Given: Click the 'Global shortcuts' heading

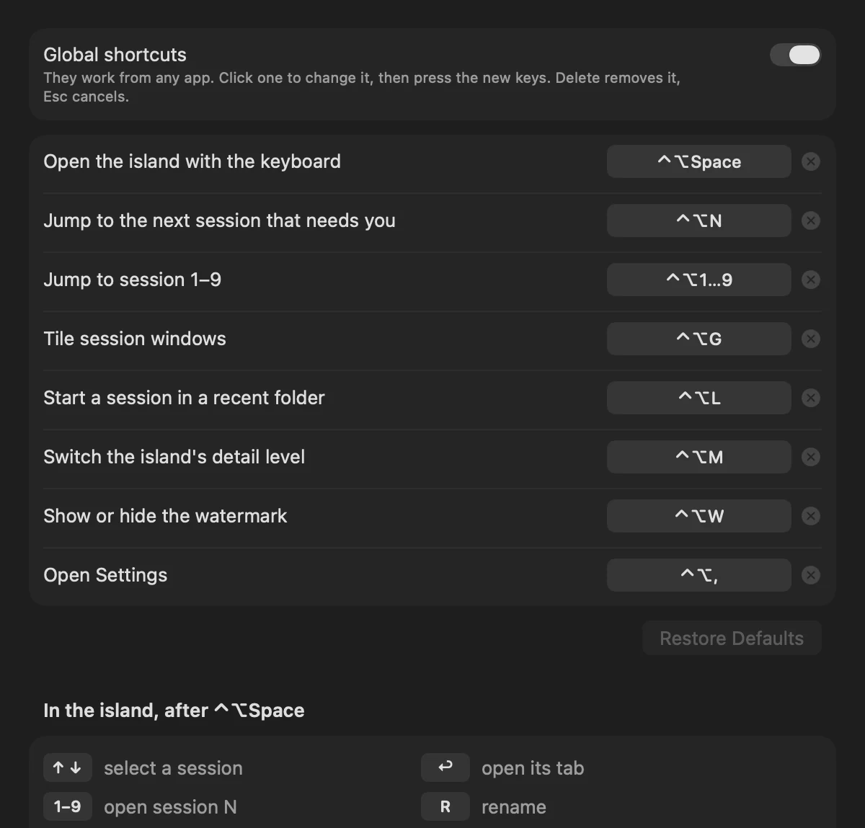Looking at the screenshot, I should (x=115, y=55).
